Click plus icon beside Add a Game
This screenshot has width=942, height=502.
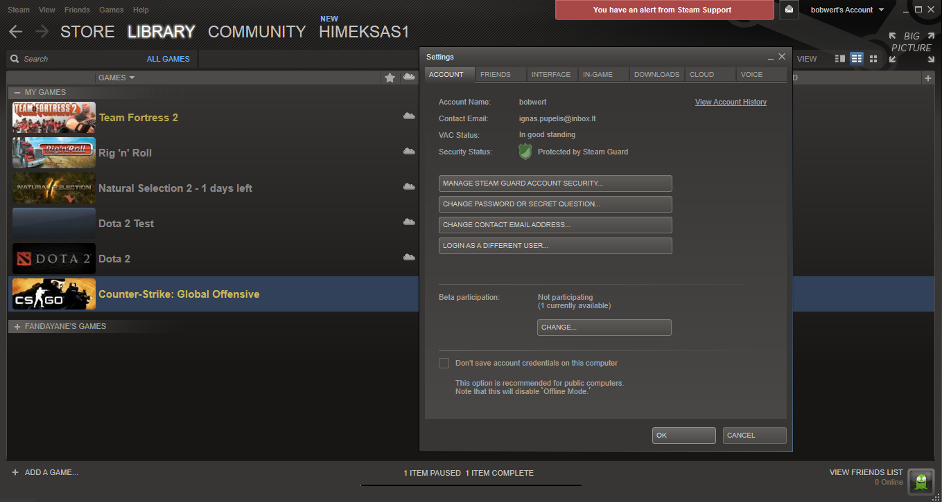(15, 472)
